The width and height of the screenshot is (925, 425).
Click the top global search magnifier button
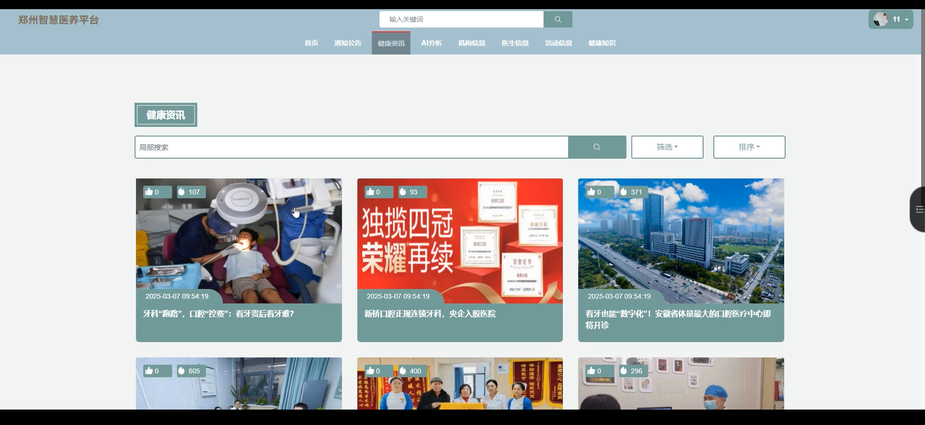[x=558, y=19]
